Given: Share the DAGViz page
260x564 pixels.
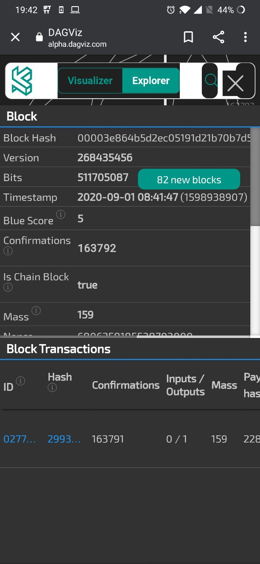Looking at the screenshot, I should point(219,37).
